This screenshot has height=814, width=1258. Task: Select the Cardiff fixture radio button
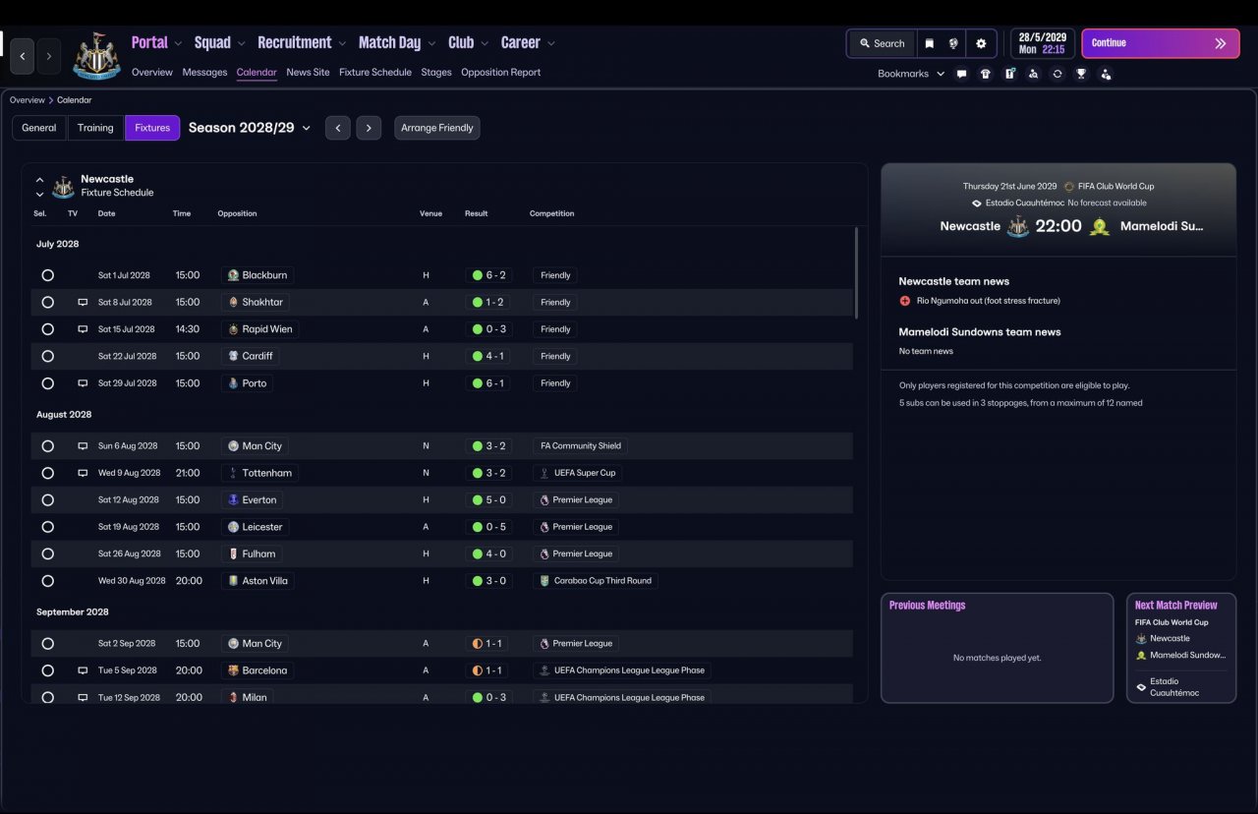pos(47,356)
